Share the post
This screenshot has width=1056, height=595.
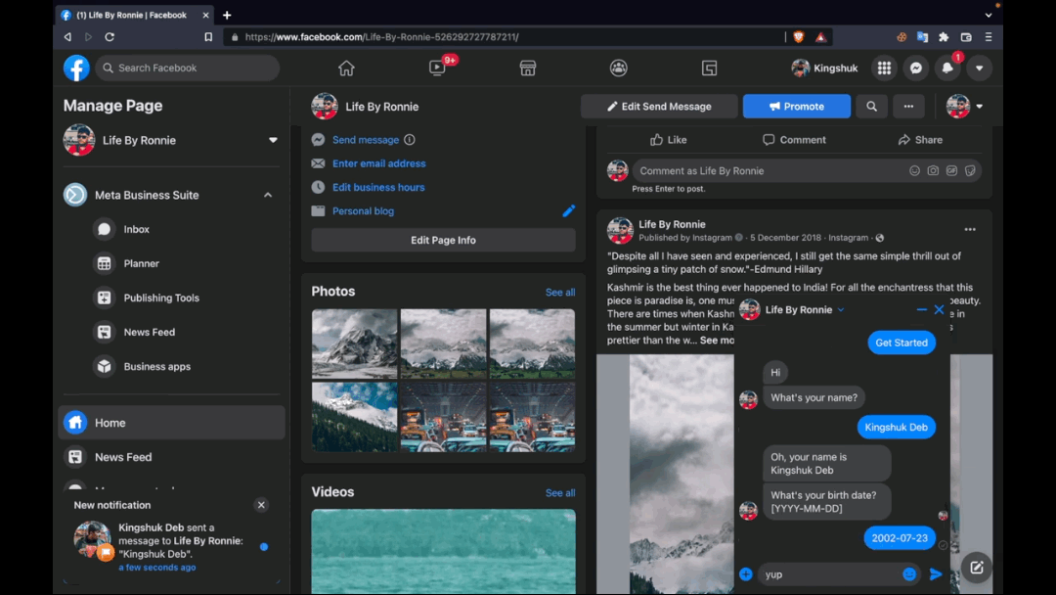point(920,140)
